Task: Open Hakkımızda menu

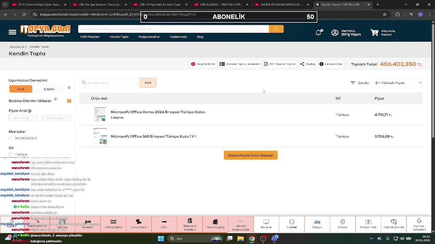Action: (178, 37)
